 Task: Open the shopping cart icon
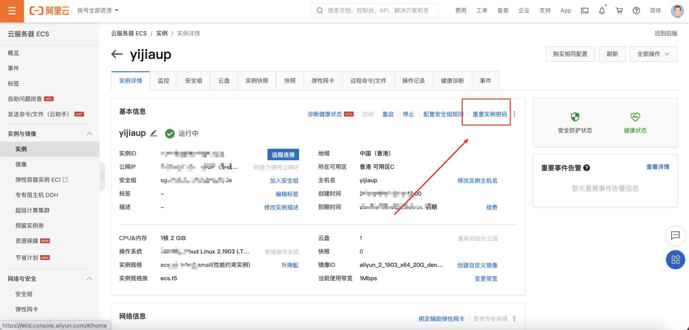[x=619, y=11]
